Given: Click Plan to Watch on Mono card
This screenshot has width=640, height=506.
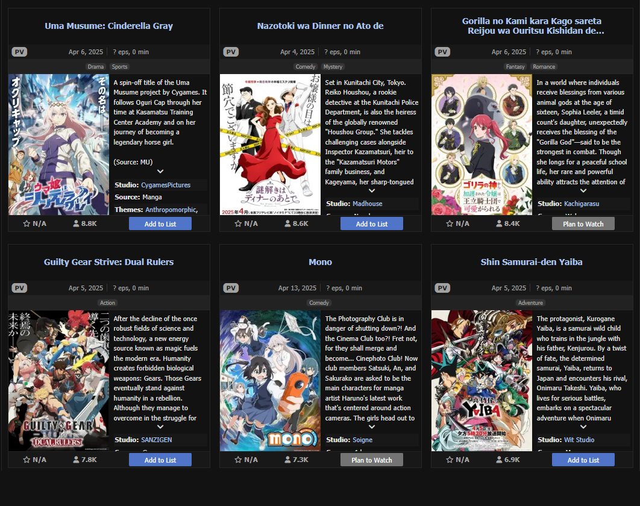Looking at the screenshot, I should tap(371, 460).
